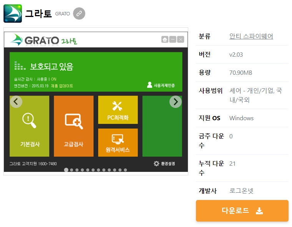Click the home icon in the GRATO window
Screen dimensions: 292x227
[x=165, y=39]
